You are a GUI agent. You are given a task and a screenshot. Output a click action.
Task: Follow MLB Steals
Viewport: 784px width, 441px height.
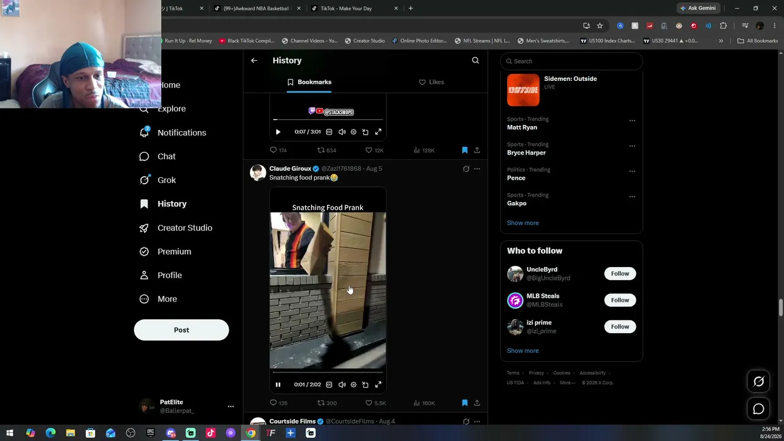[620, 300]
